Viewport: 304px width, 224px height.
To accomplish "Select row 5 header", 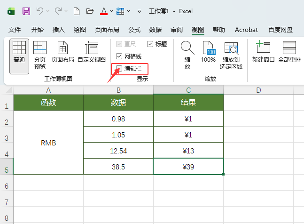I will [7, 167].
